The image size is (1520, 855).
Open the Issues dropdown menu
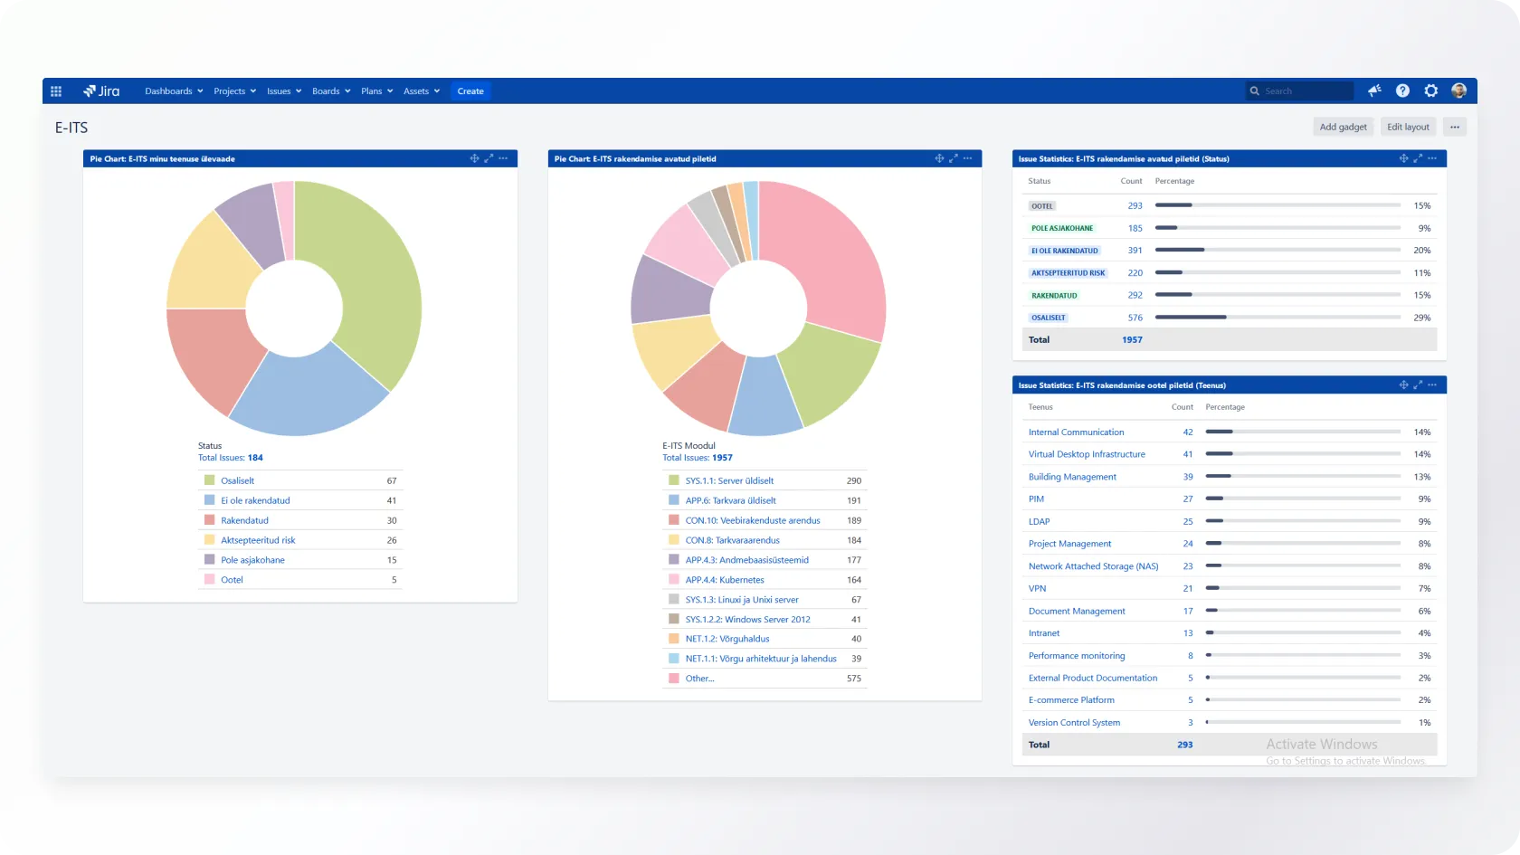pyautogui.click(x=283, y=91)
